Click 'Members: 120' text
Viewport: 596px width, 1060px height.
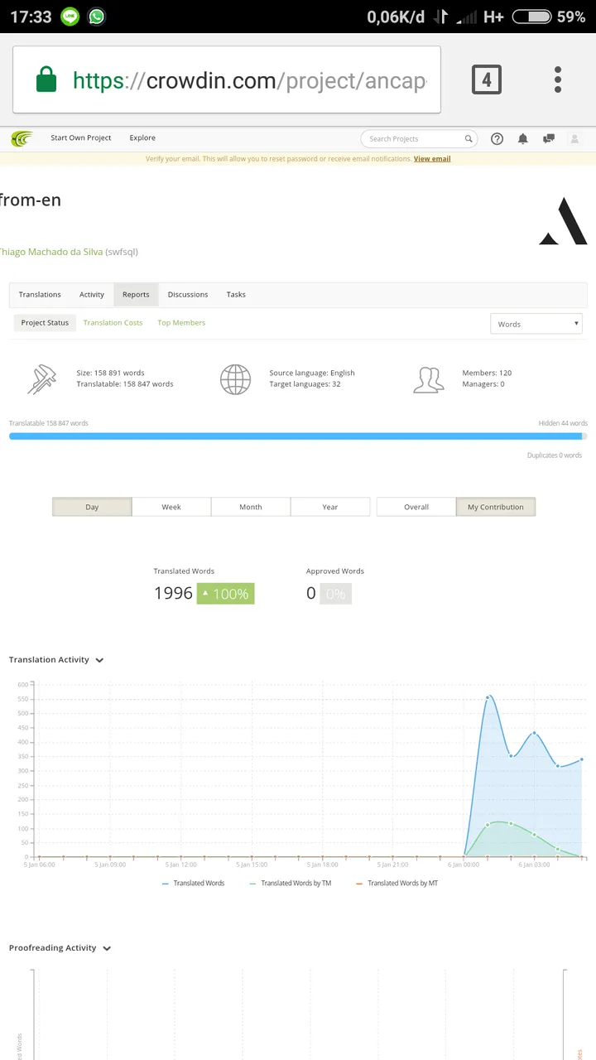(x=487, y=373)
